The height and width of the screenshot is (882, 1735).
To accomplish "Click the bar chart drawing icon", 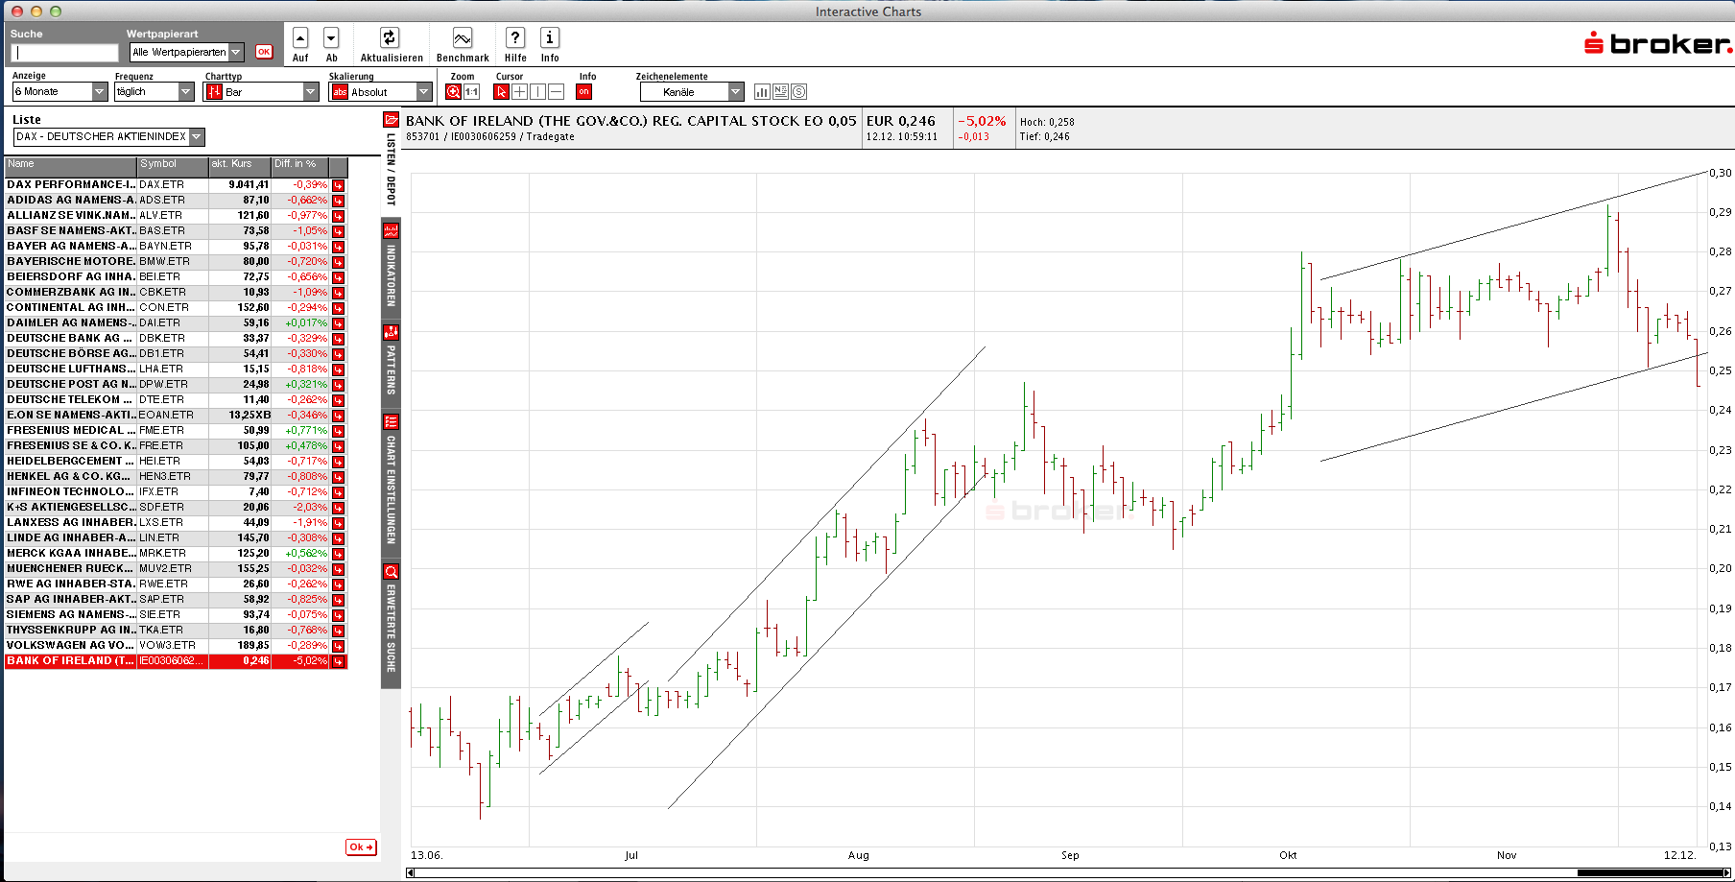I will [762, 92].
